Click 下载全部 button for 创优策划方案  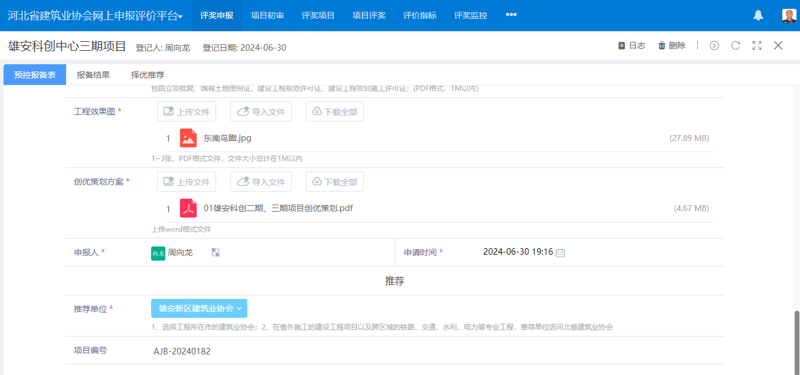point(335,182)
